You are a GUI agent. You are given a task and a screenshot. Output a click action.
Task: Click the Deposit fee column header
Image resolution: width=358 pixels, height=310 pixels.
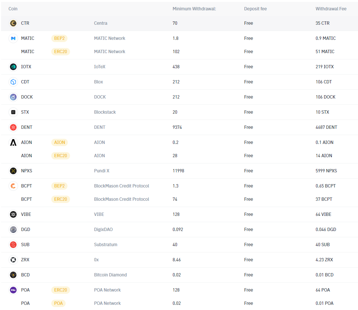click(x=255, y=9)
